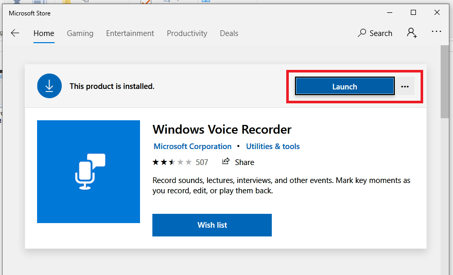Open Search in the Store

(x=375, y=33)
